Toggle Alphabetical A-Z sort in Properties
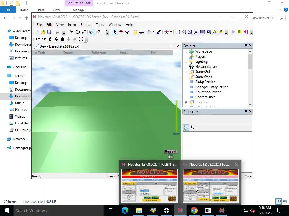 (x=192, y=127)
